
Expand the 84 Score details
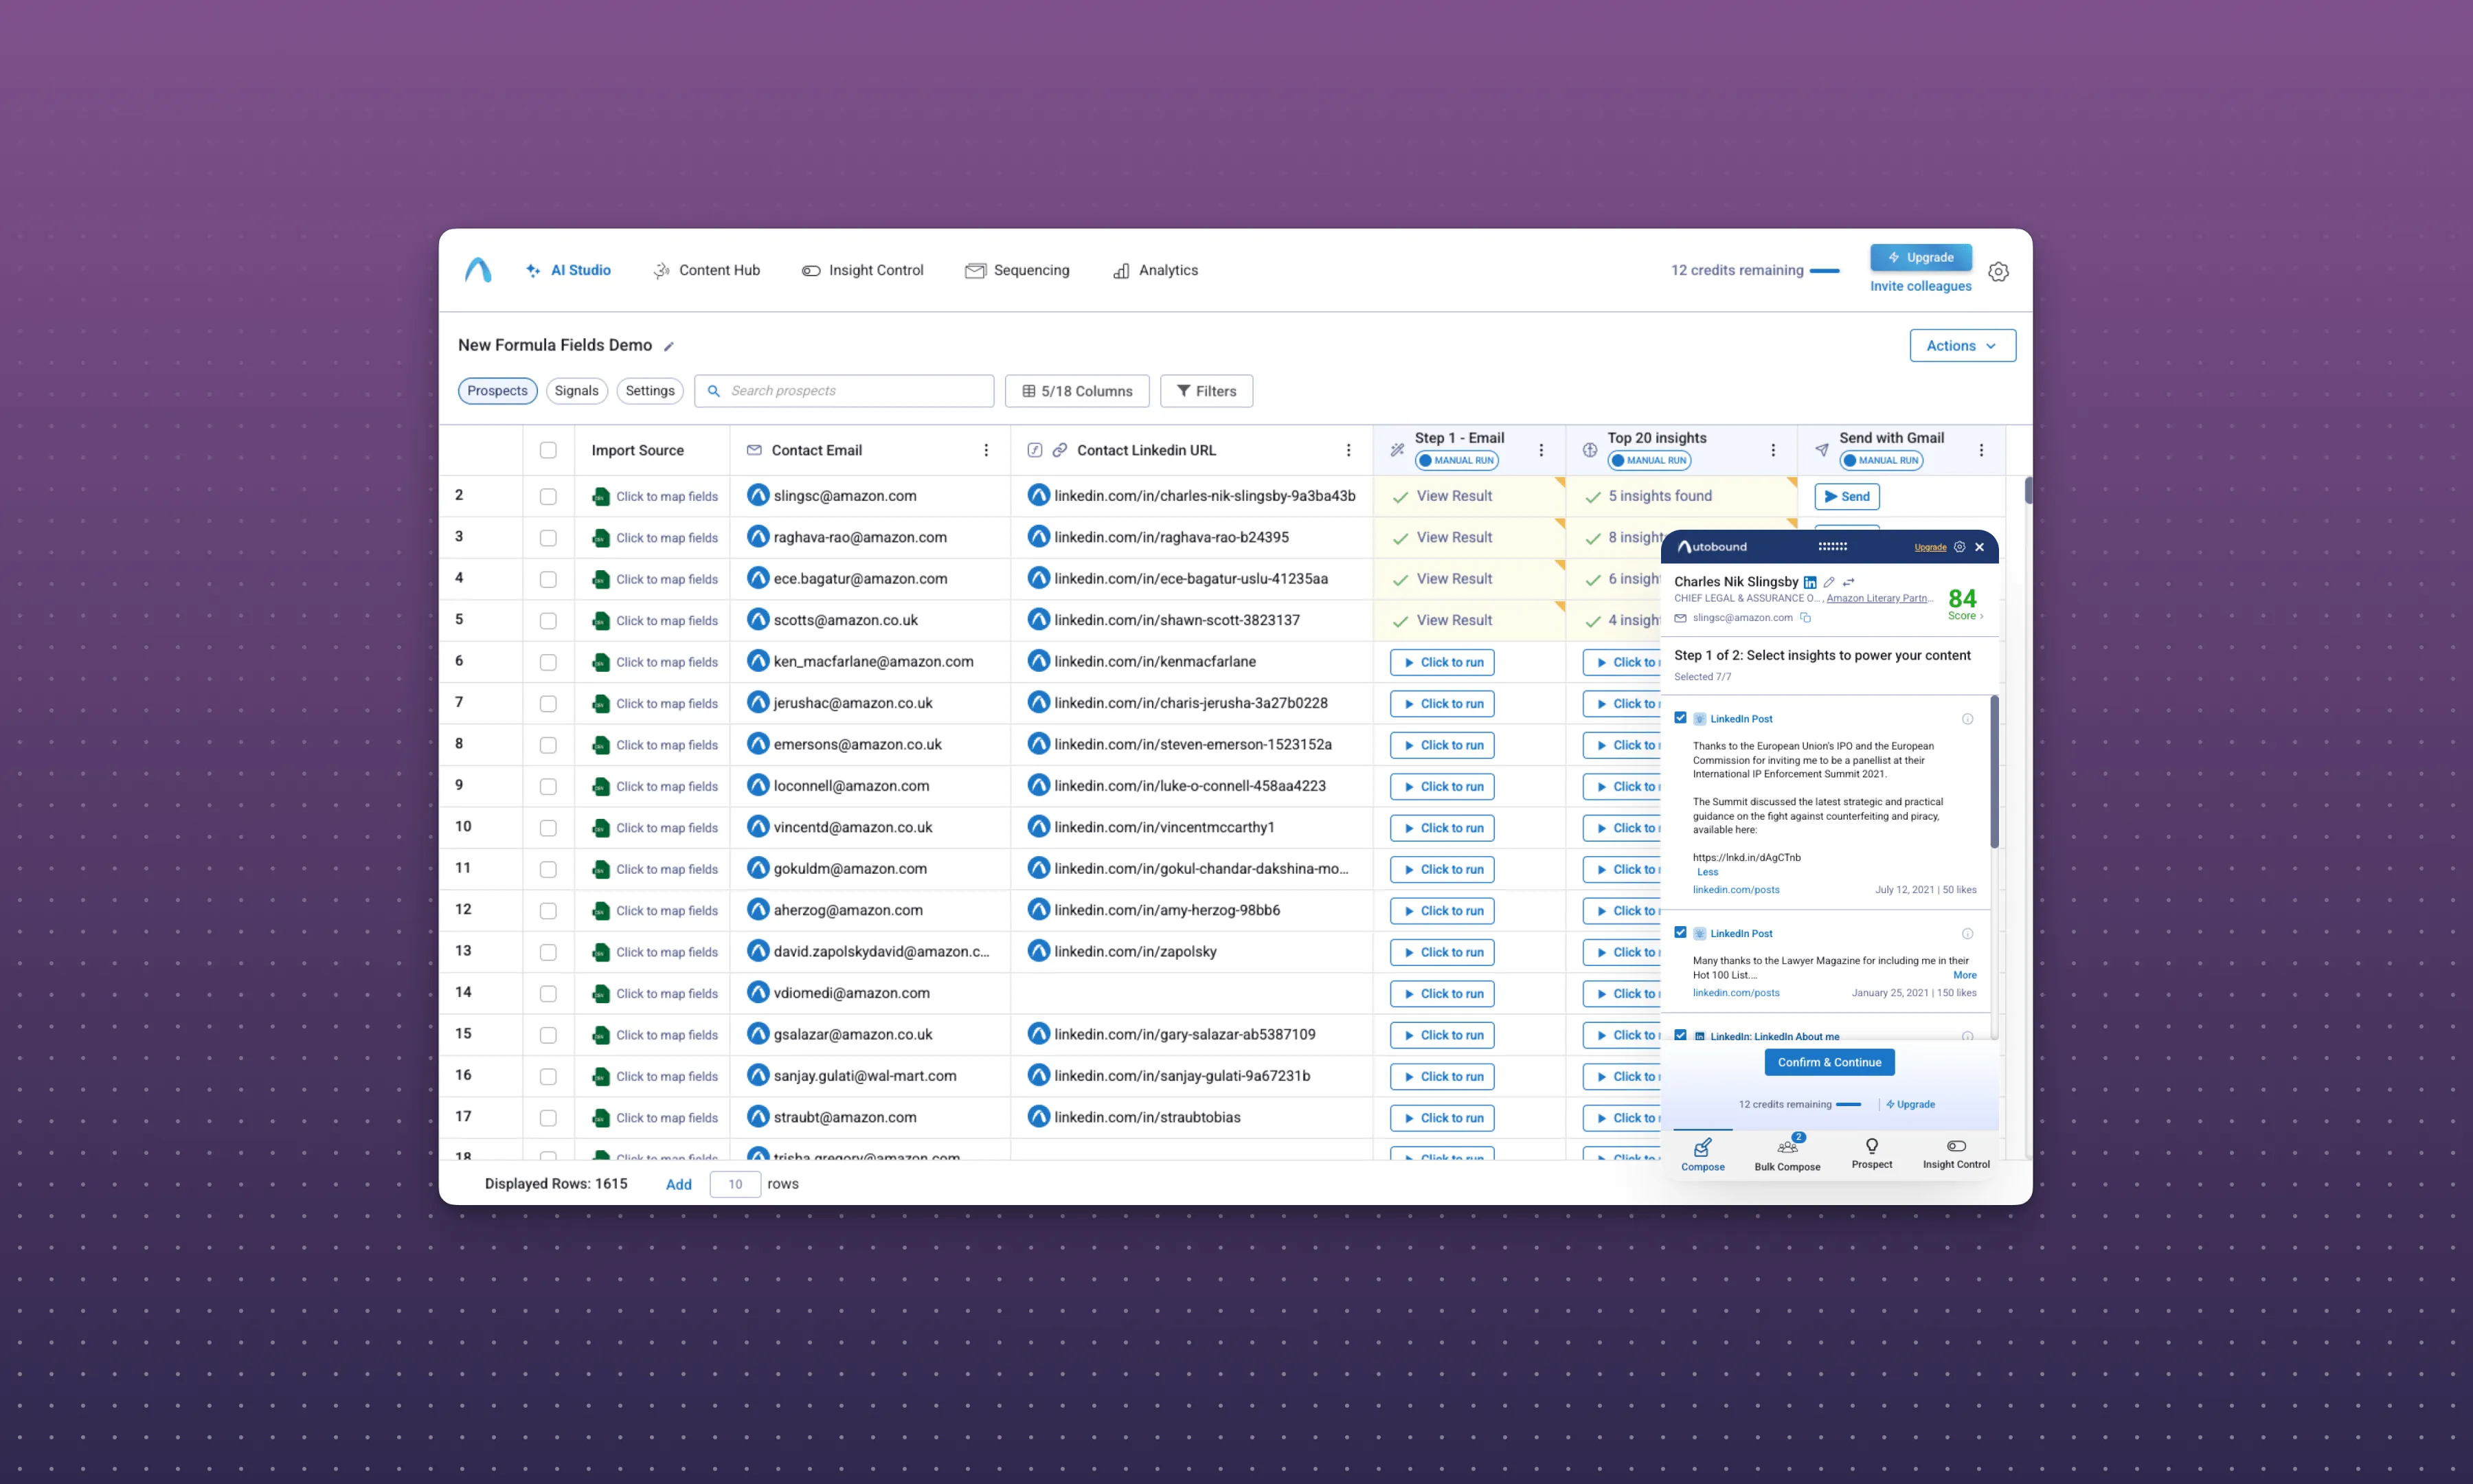point(1963,604)
